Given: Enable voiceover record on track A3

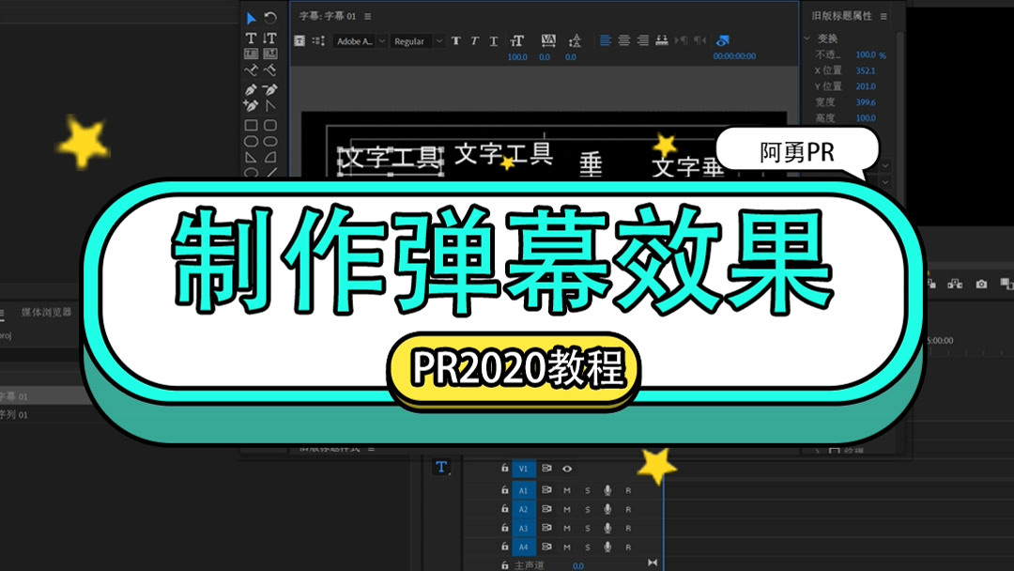Looking at the screenshot, I should click(x=607, y=528).
